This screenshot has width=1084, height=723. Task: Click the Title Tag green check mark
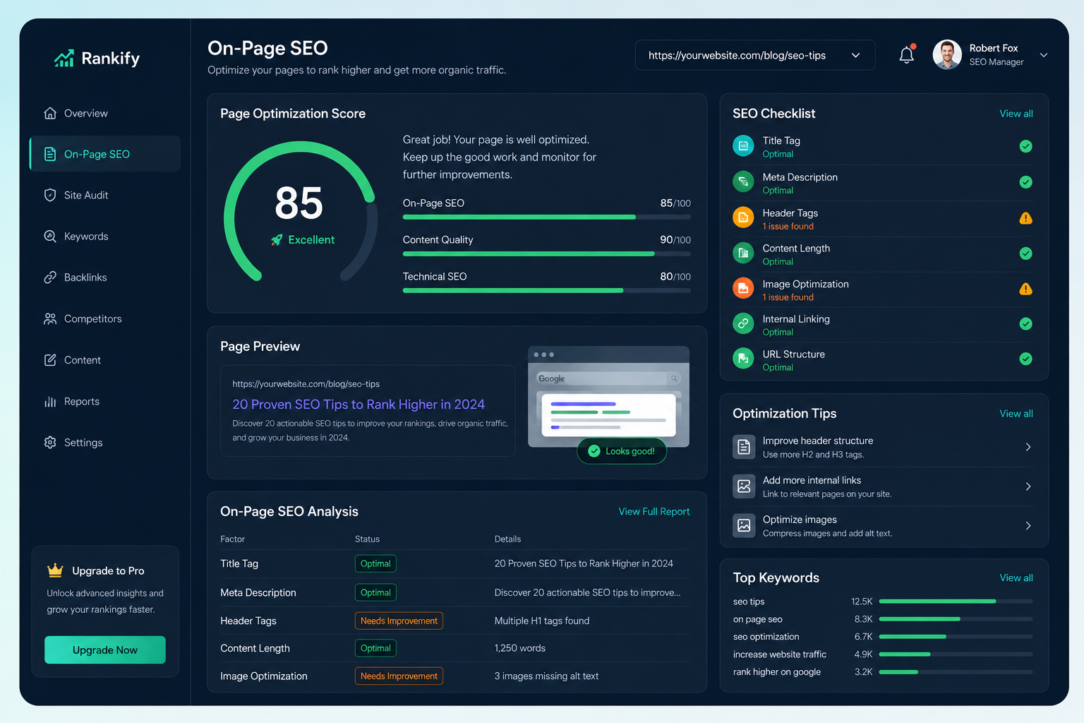[1026, 146]
